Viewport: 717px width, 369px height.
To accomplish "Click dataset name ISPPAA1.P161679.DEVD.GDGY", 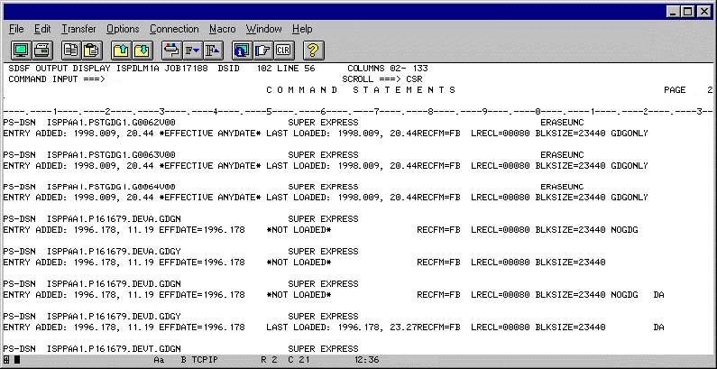I will [114, 317].
